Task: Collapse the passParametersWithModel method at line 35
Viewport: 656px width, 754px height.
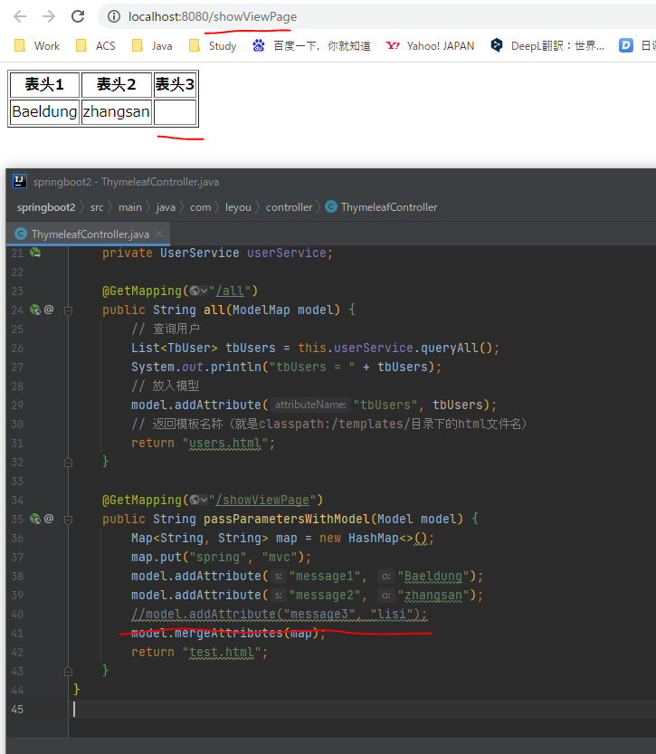Action: 68,520
